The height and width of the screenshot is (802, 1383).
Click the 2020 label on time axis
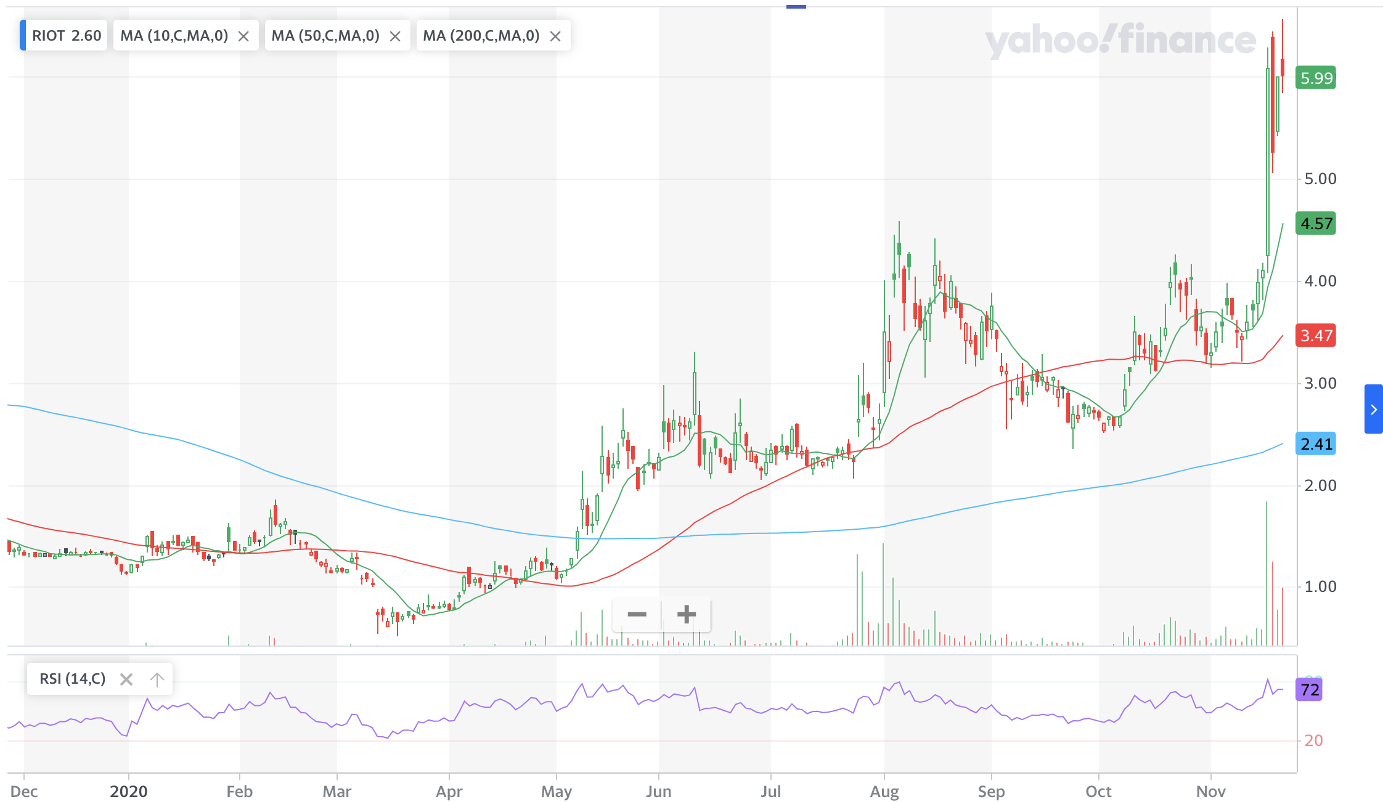click(x=128, y=792)
